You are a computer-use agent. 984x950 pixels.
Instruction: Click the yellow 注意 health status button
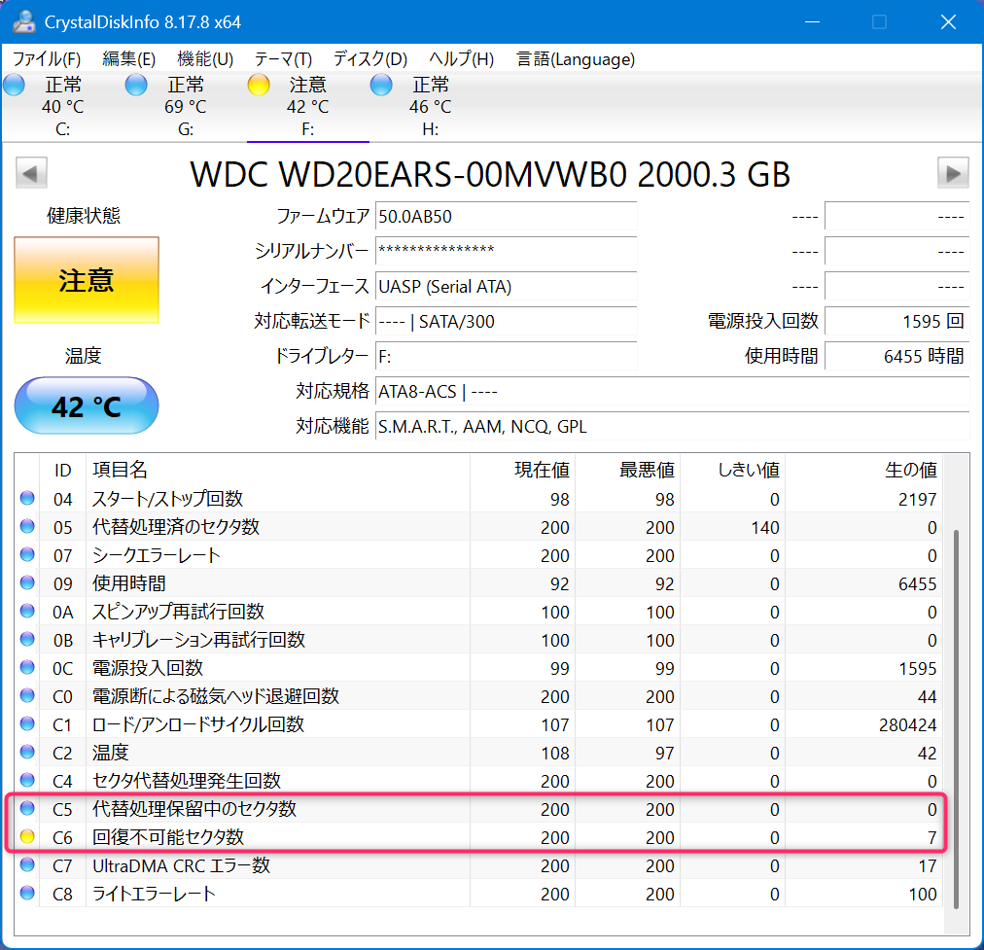coord(87,281)
